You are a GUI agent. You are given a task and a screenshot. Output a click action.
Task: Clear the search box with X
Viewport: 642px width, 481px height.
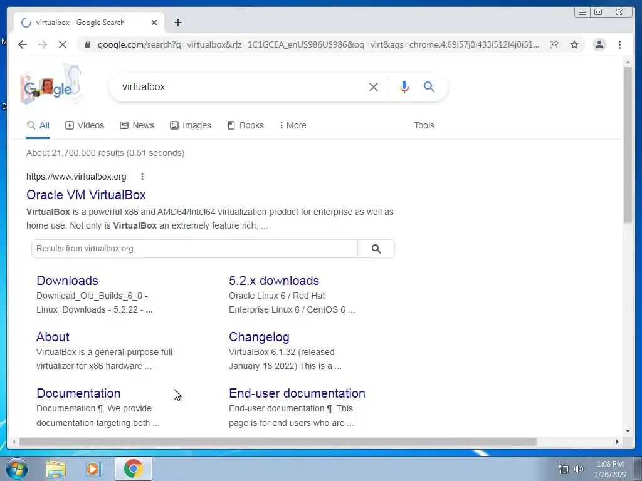pyautogui.click(x=373, y=86)
